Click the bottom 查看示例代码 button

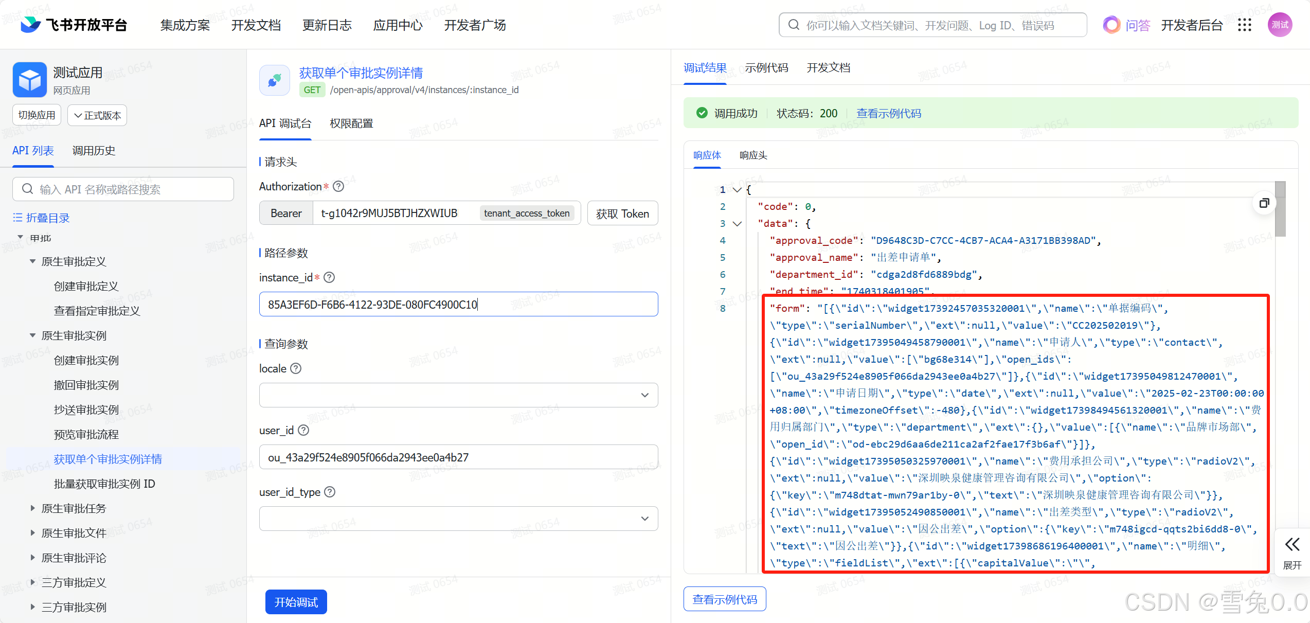(725, 599)
